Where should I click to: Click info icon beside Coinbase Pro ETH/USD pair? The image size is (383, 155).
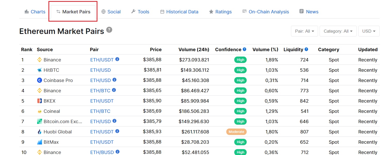coord(114,80)
